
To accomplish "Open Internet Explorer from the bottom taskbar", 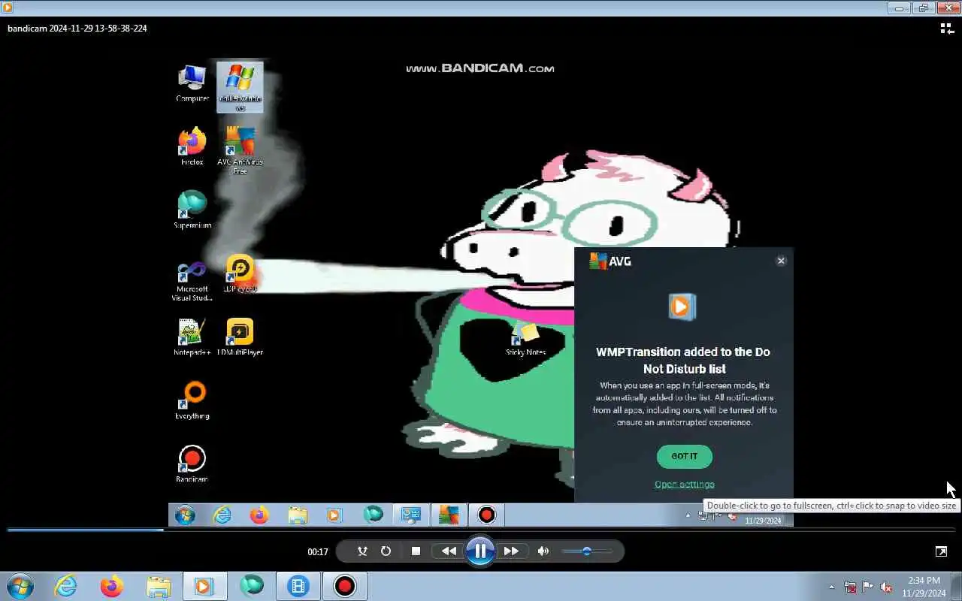I will (x=66, y=586).
